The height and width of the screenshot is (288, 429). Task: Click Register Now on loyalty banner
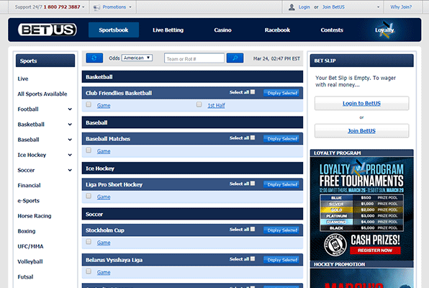[375, 251]
